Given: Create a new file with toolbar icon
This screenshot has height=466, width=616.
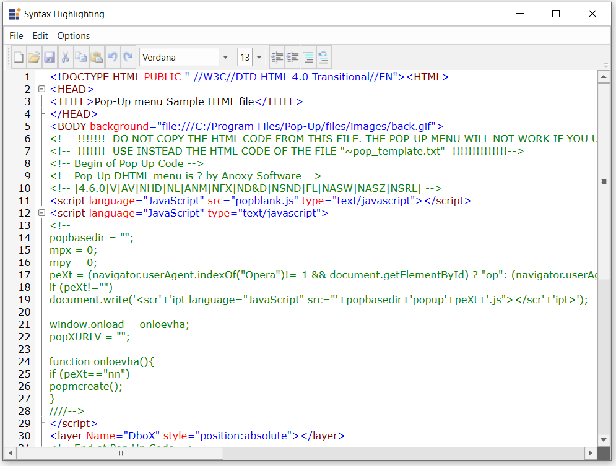Looking at the screenshot, I should coord(19,58).
